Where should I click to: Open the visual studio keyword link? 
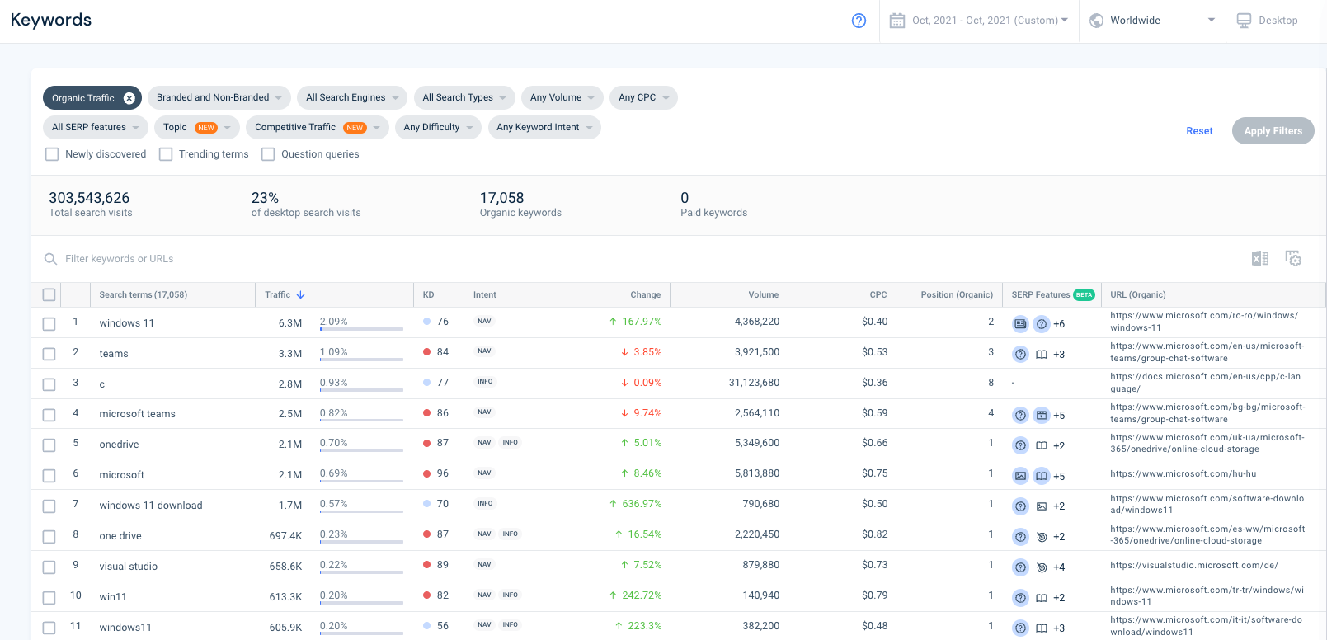click(x=129, y=567)
